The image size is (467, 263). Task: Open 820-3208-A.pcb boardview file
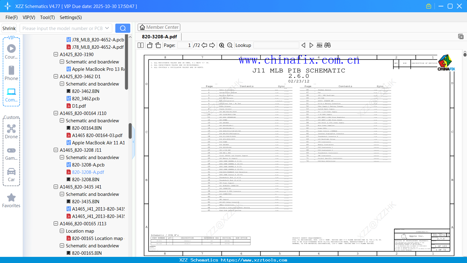click(x=86, y=165)
